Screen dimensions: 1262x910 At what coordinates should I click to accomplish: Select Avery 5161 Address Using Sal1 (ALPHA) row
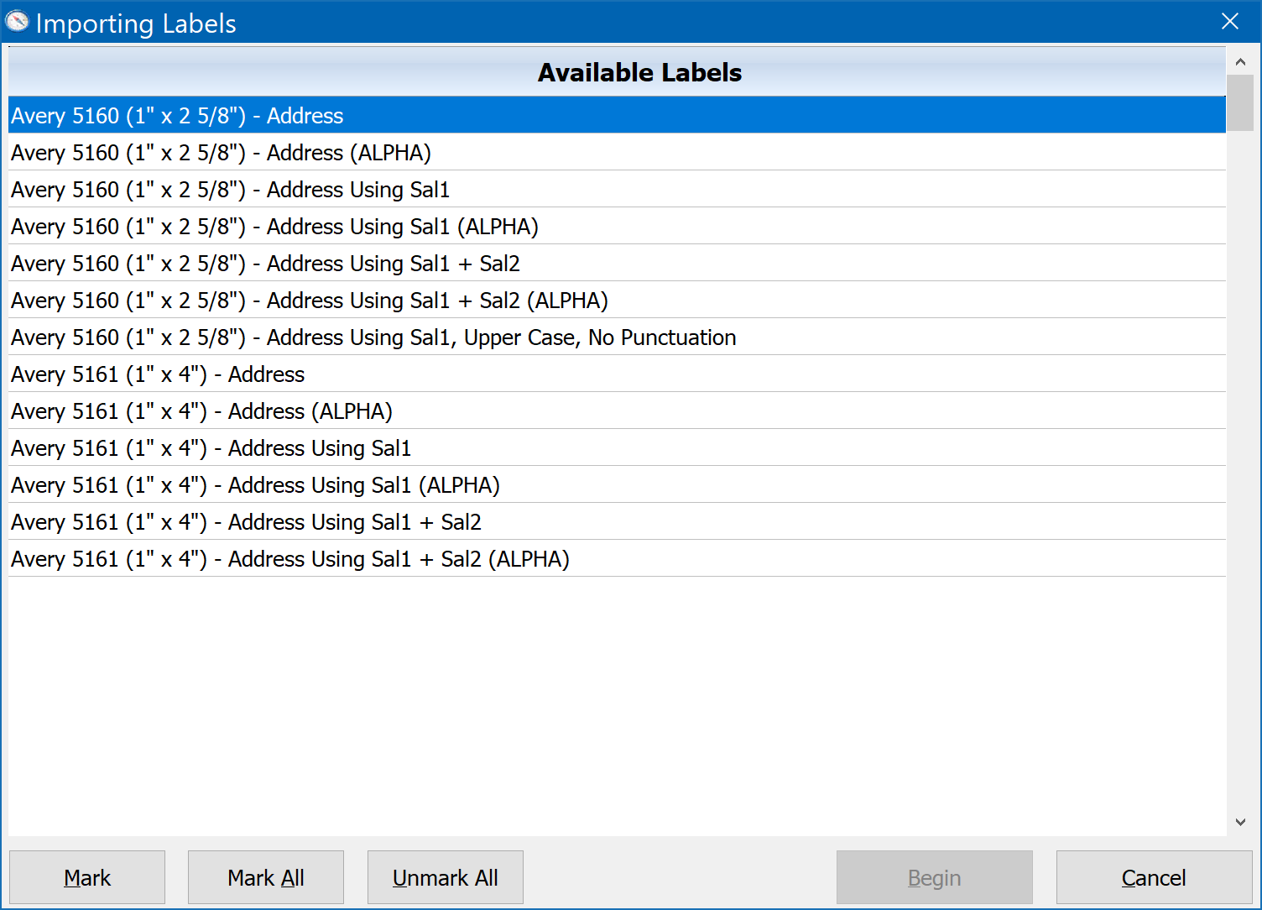pos(618,484)
